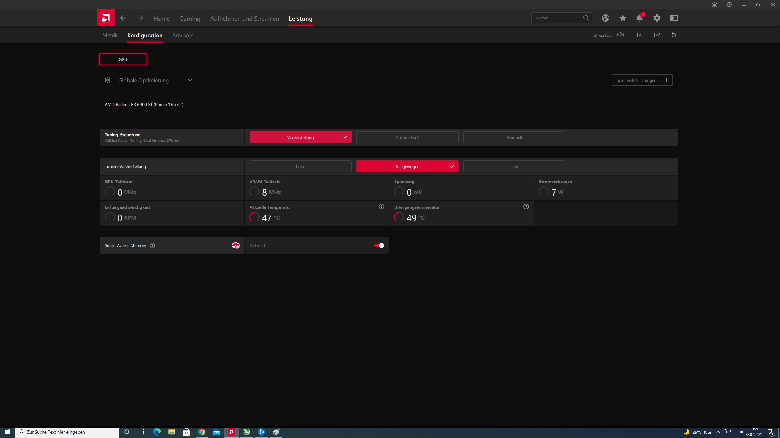Open favorites star icon
Screen dimensions: 780x438
pos(622,18)
